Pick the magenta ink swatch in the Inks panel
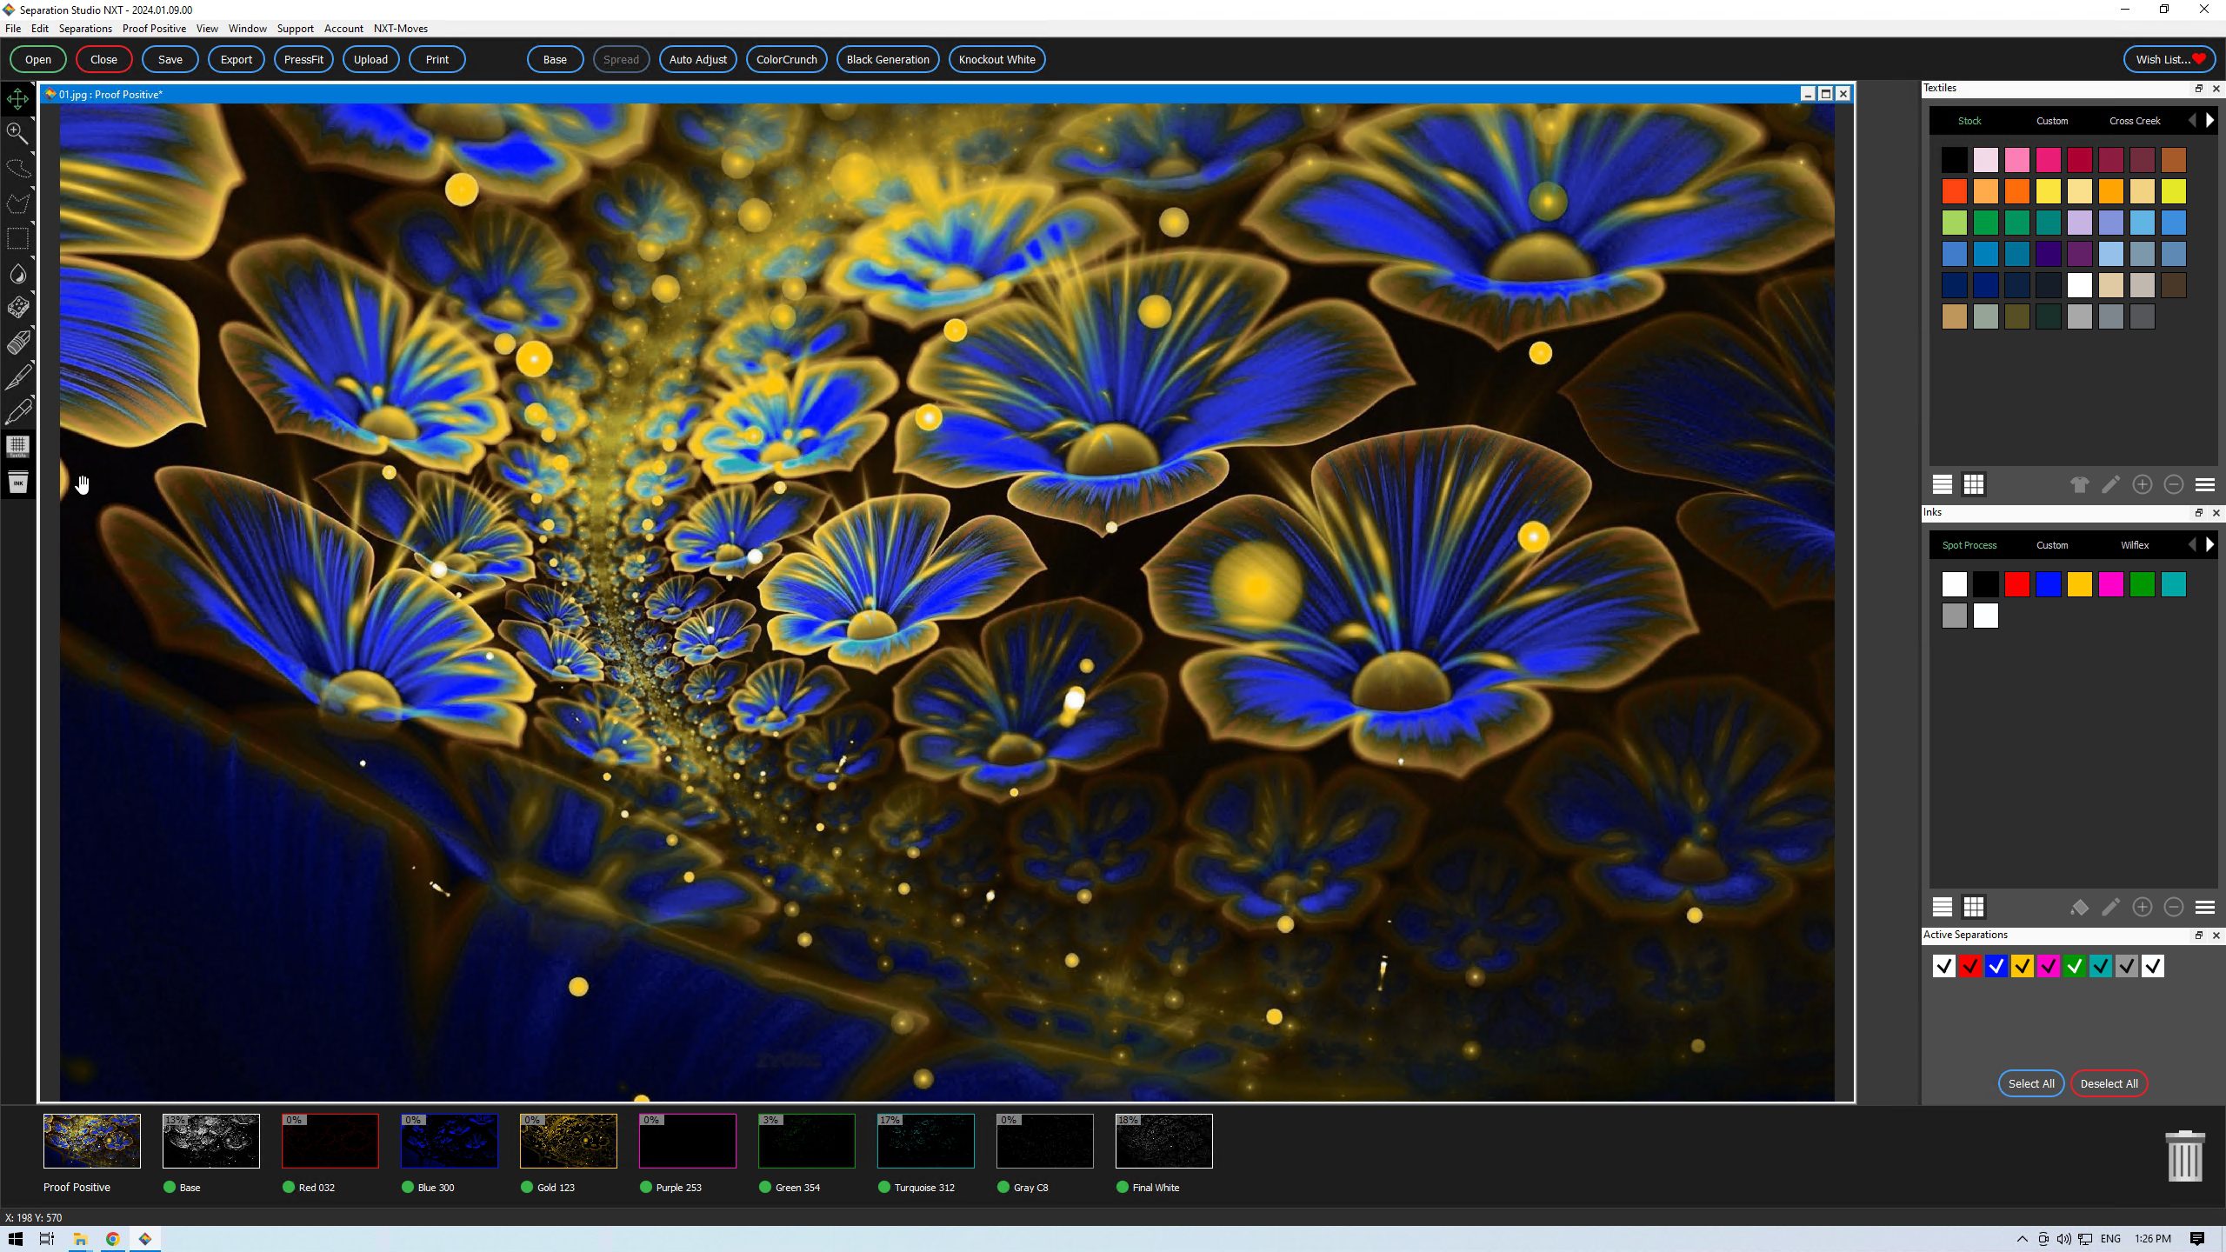2226x1252 pixels. pyautogui.click(x=2112, y=583)
